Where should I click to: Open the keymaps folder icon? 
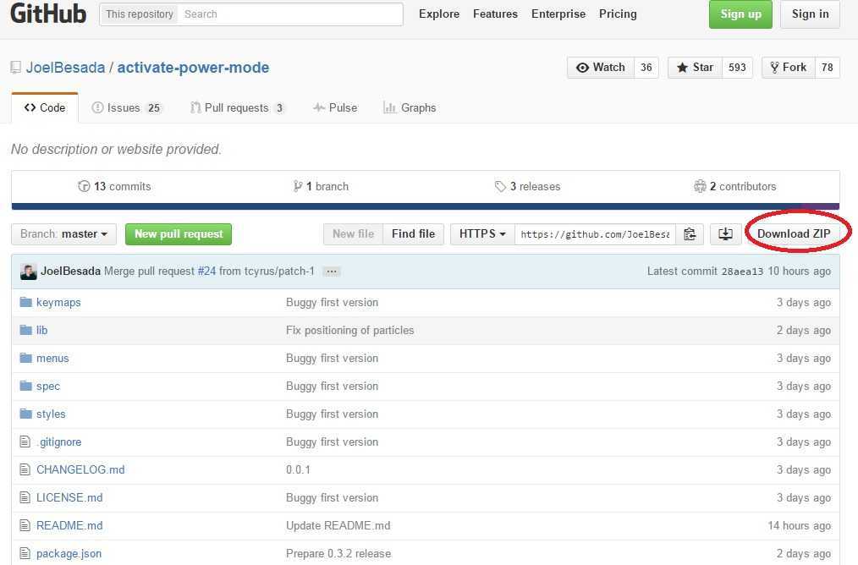pyautogui.click(x=25, y=303)
